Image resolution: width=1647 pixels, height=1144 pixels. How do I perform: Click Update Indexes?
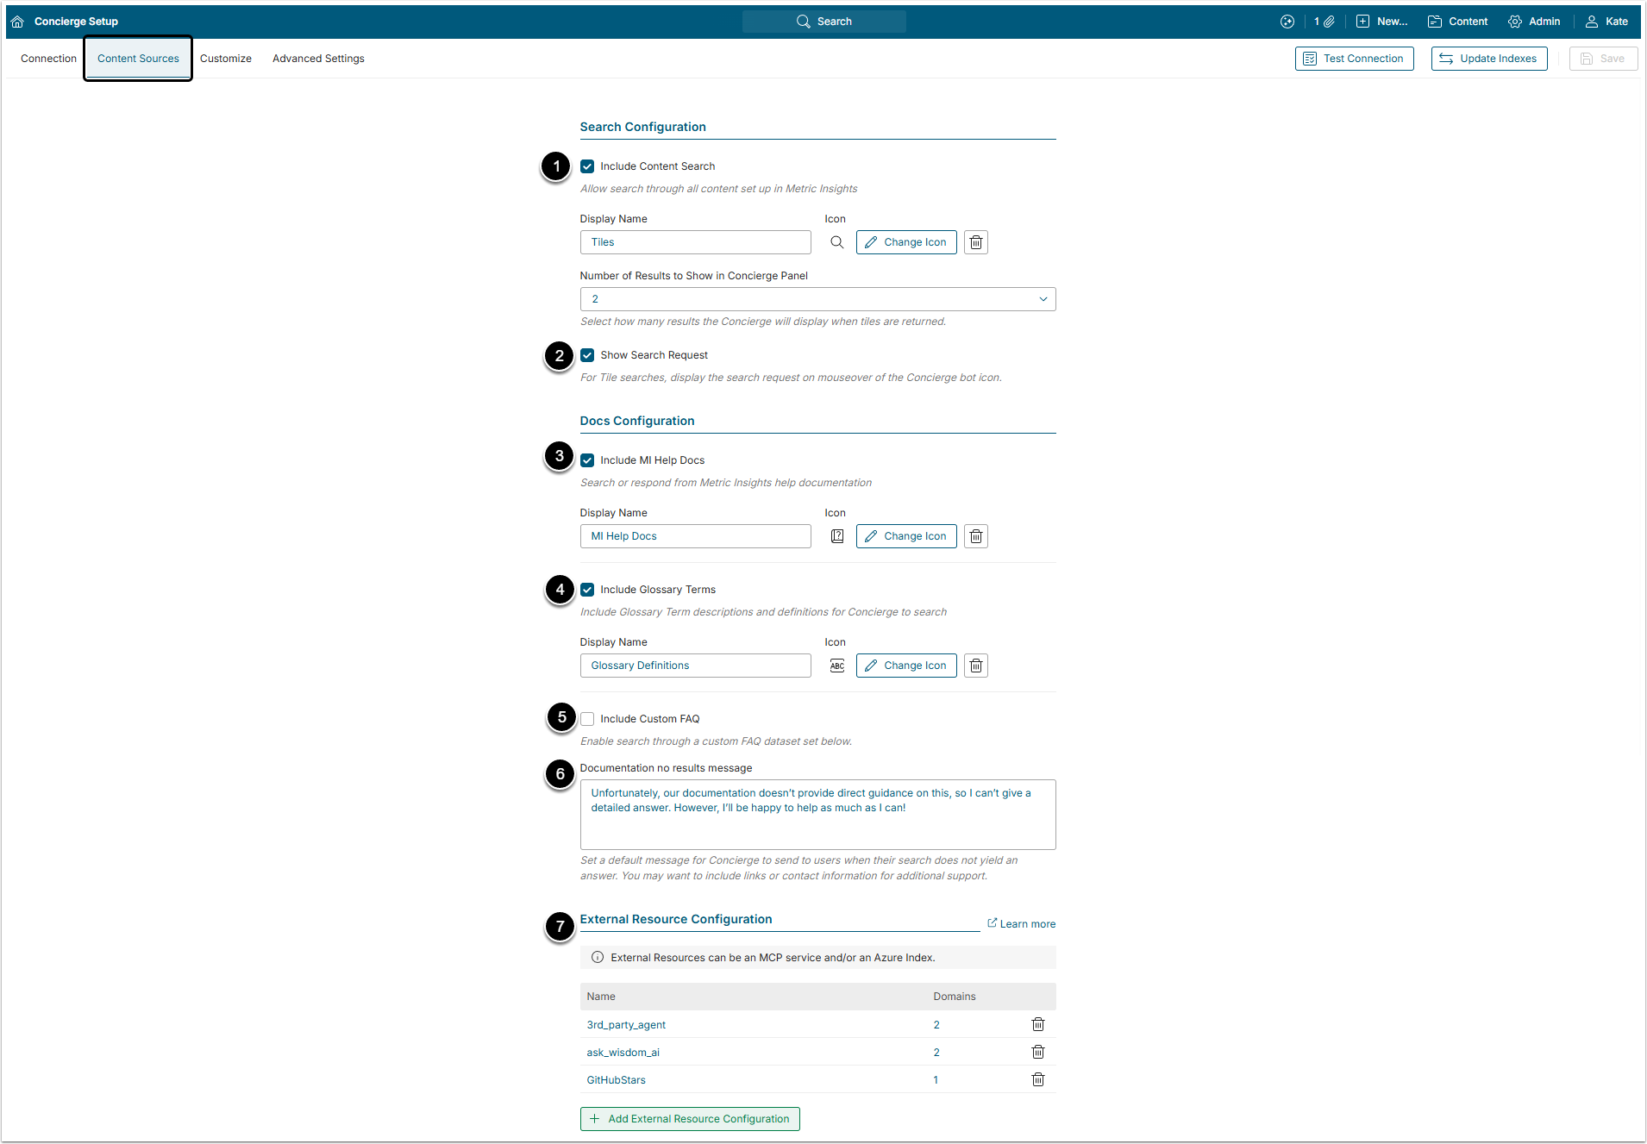click(x=1489, y=59)
